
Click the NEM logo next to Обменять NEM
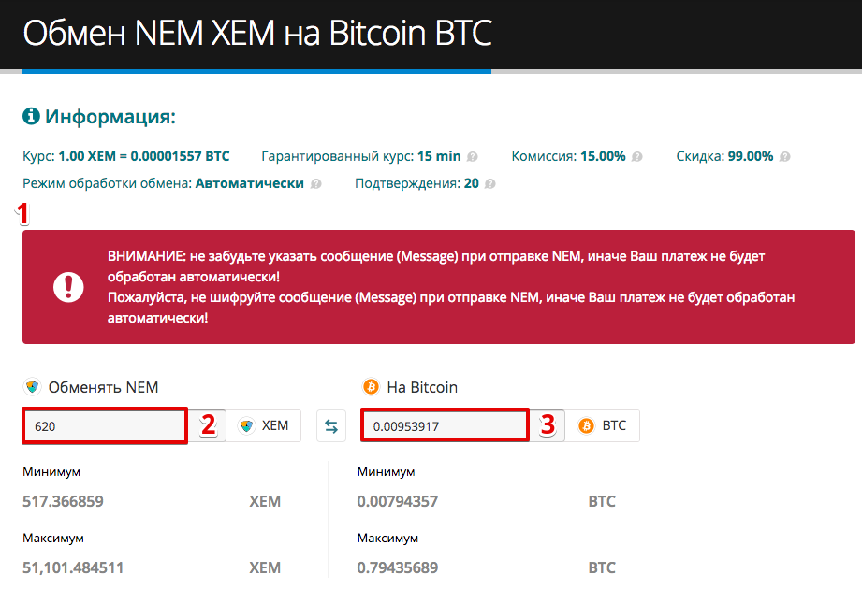[33, 387]
